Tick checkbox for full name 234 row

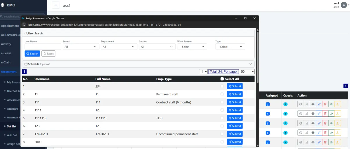coord(222,86)
